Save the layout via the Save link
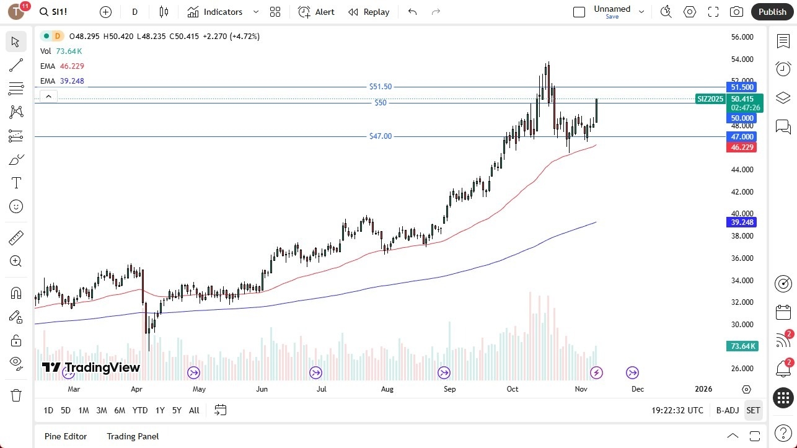This screenshot has width=797, height=448. [x=612, y=17]
